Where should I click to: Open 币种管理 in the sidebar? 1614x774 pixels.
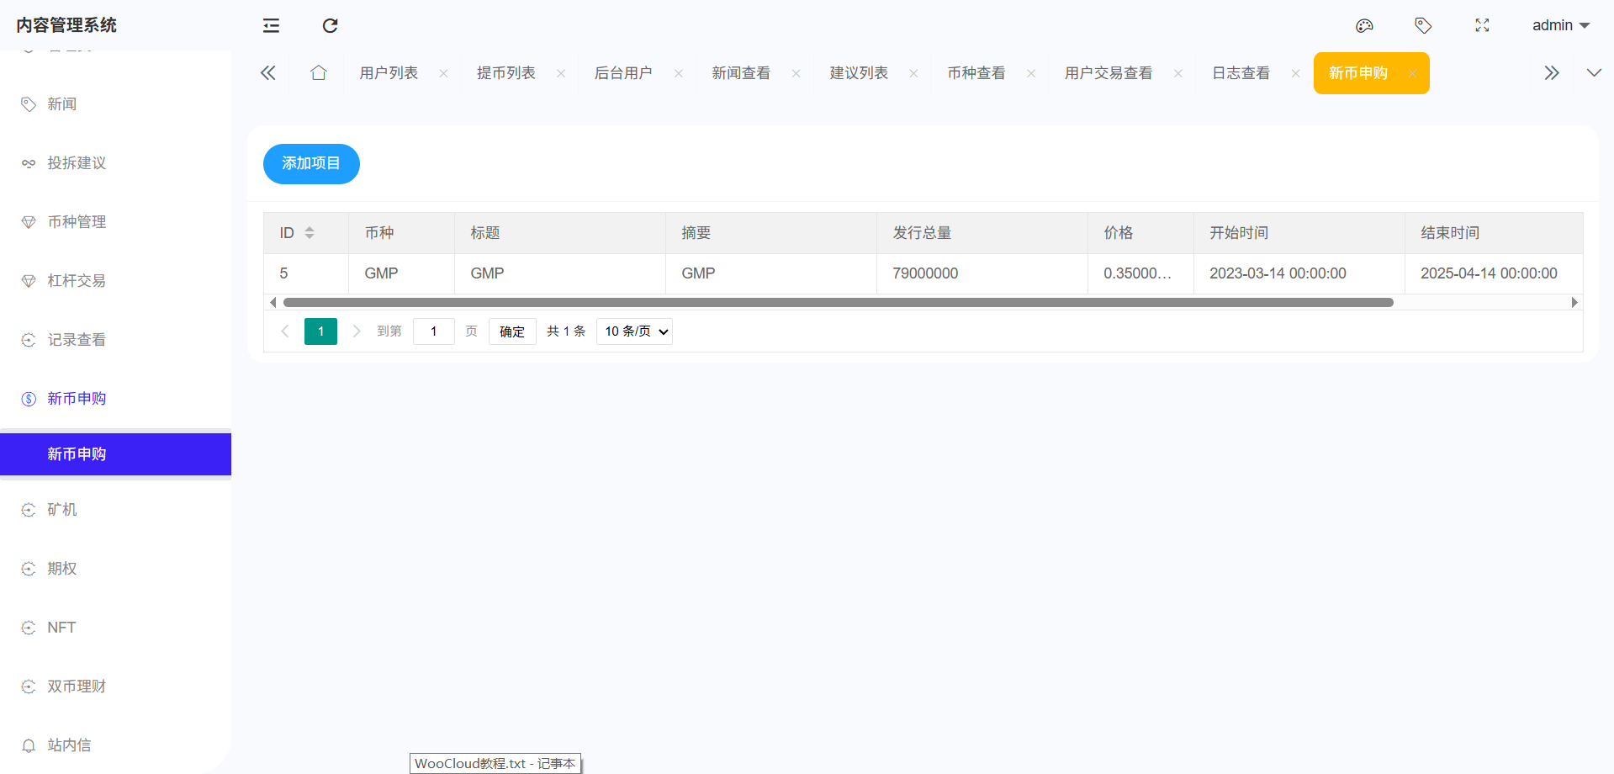pos(77,222)
